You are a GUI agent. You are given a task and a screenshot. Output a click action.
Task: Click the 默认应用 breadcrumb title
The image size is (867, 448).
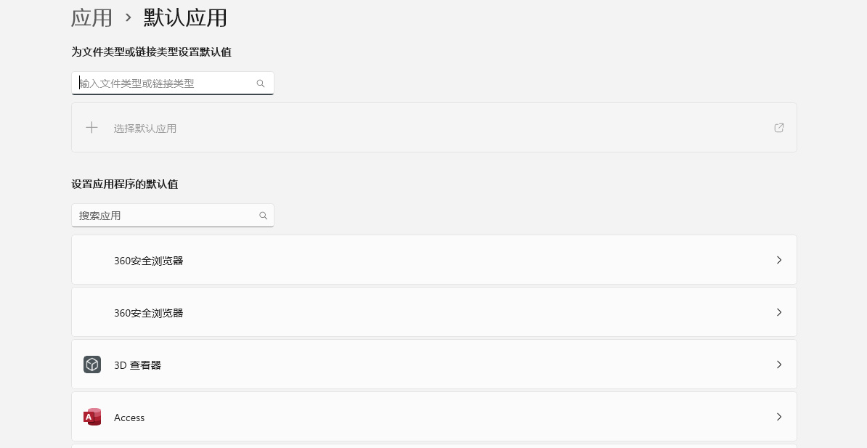coord(185,17)
